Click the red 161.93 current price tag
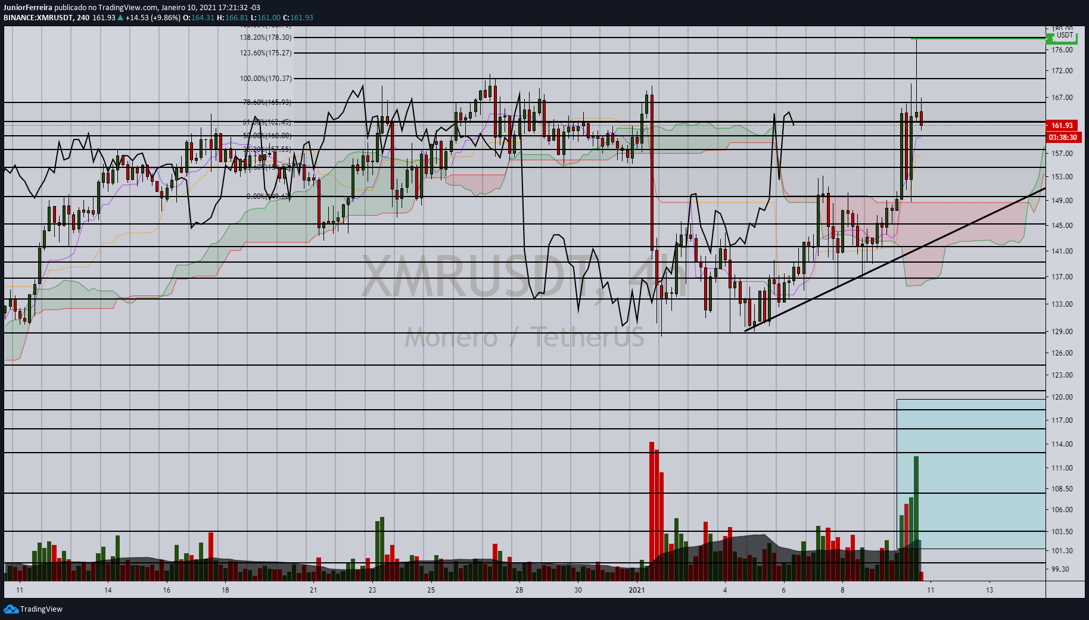Image resolution: width=1089 pixels, height=620 pixels. 1062,126
